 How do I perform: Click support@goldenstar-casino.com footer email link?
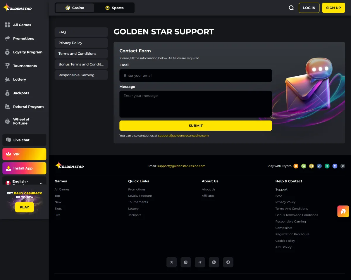[x=181, y=166]
